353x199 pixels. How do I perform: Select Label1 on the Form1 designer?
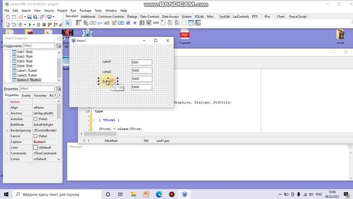point(106,61)
